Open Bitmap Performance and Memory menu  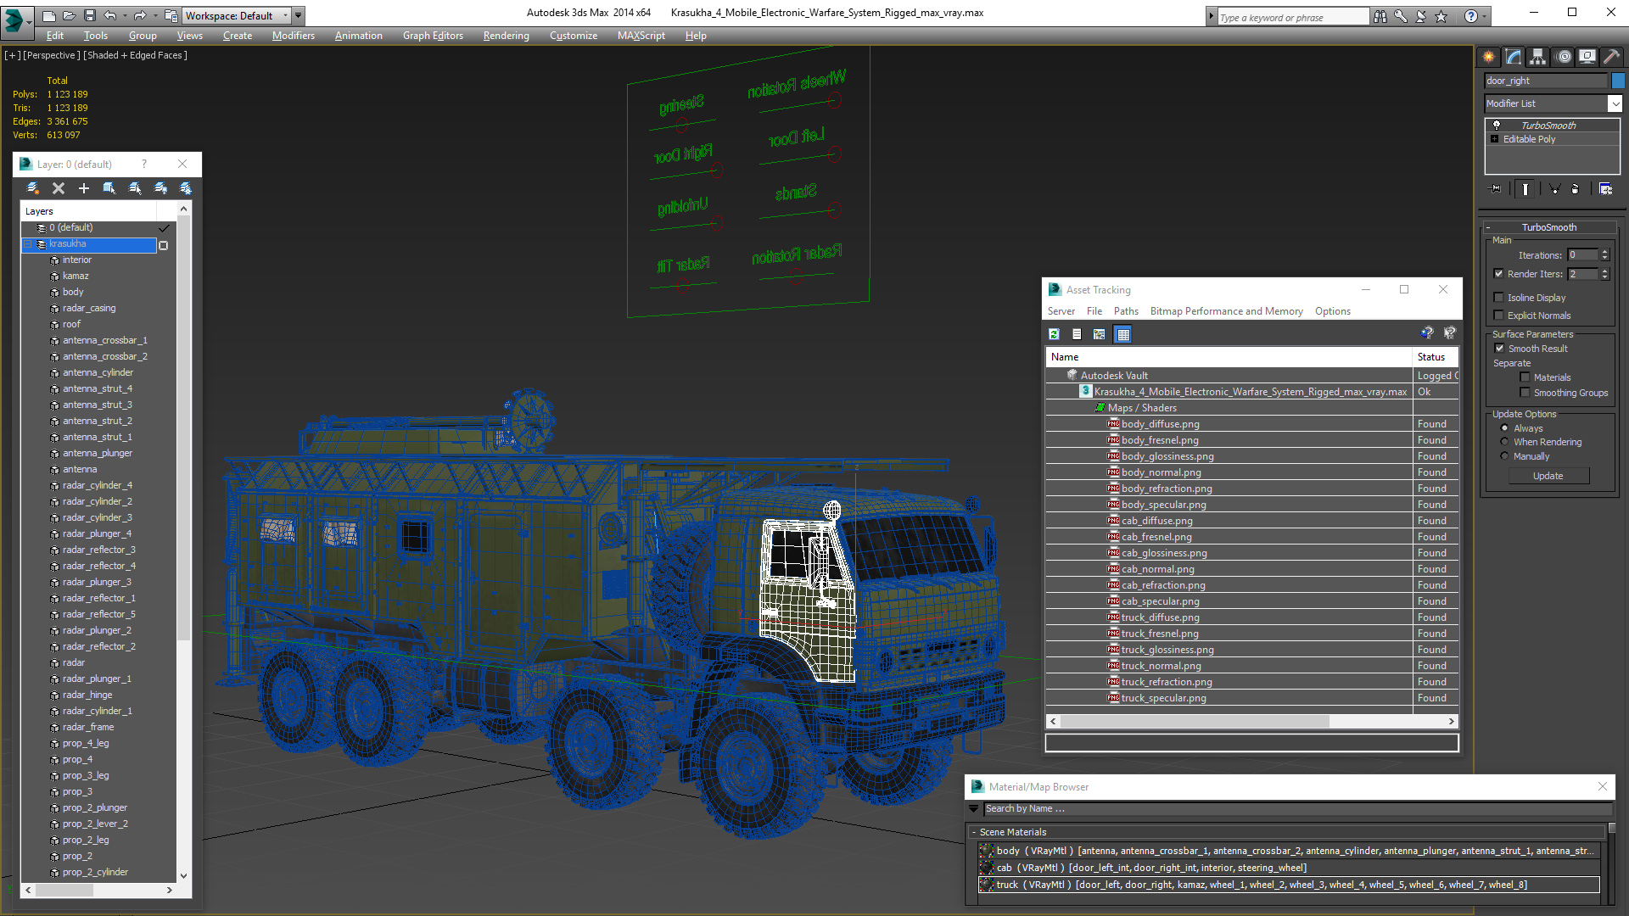[x=1226, y=311]
